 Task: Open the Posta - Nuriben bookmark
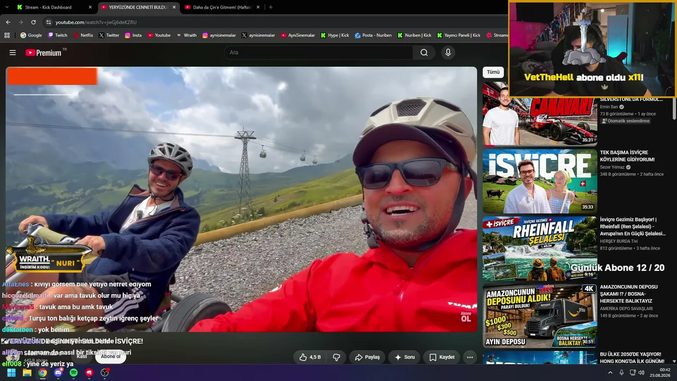click(373, 35)
